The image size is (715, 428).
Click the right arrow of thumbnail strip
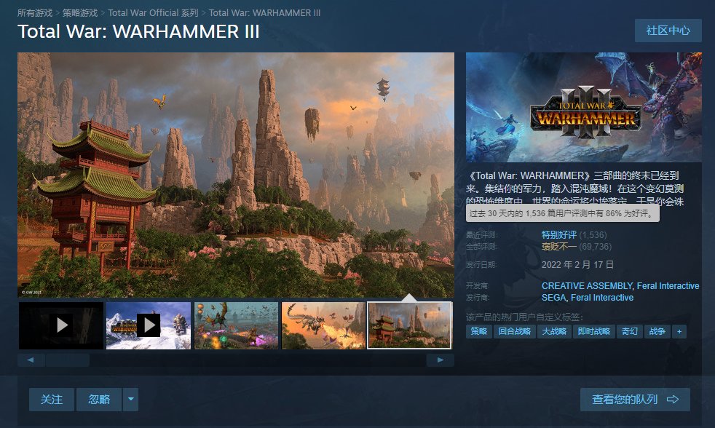440,360
